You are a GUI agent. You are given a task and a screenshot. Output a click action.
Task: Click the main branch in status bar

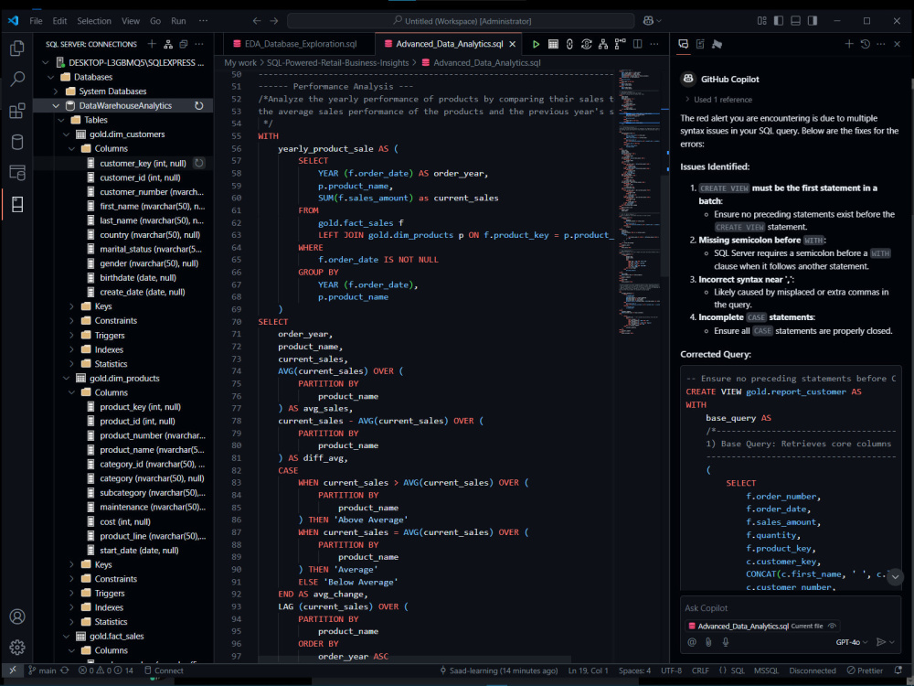[x=42, y=670]
